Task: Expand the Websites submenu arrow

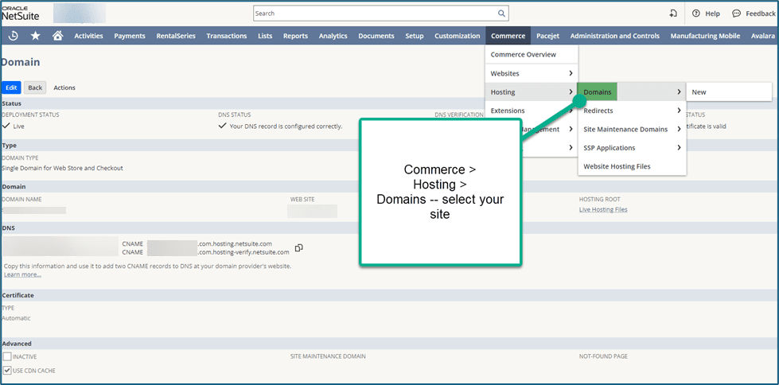Action: click(x=571, y=73)
